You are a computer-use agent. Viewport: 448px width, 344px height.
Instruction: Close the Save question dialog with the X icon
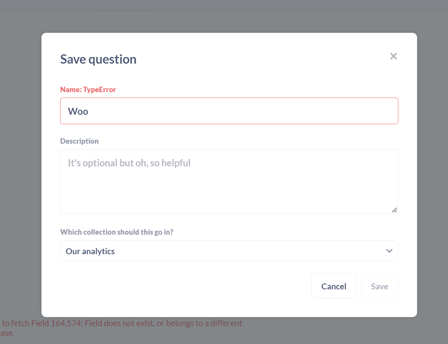tap(393, 56)
